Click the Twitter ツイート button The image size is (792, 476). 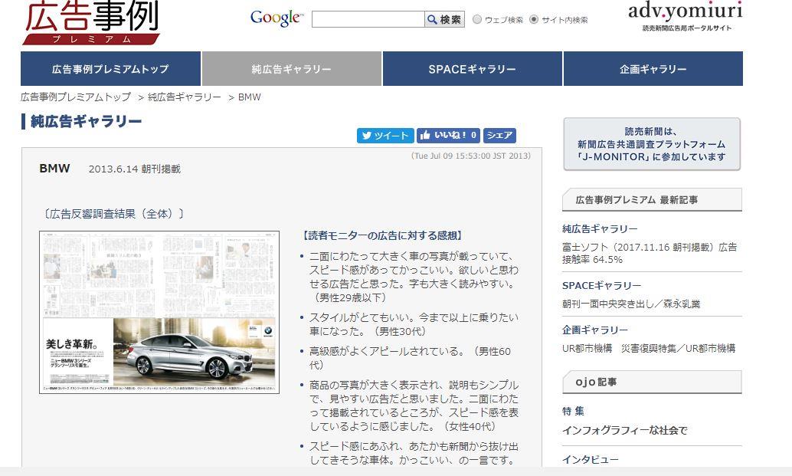tap(385, 136)
